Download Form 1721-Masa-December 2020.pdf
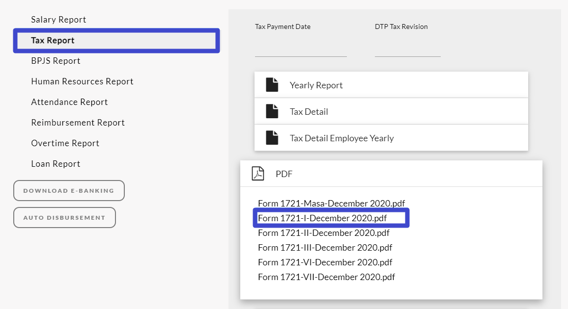This screenshot has width=568, height=309. click(x=331, y=203)
